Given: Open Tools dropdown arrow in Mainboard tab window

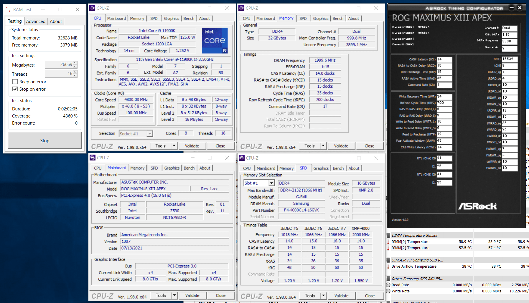Looking at the screenshot, I should [x=174, y=295].
